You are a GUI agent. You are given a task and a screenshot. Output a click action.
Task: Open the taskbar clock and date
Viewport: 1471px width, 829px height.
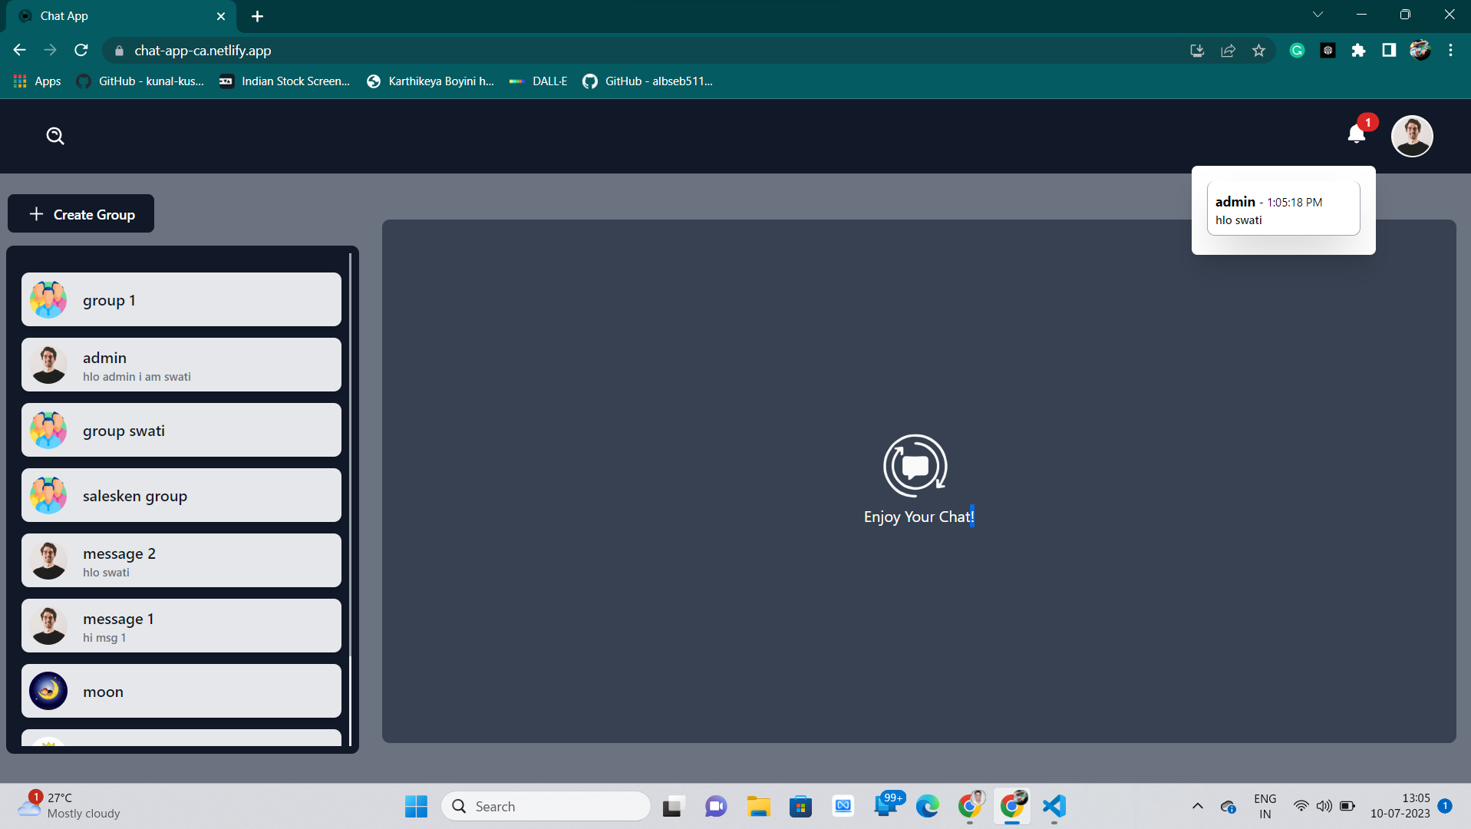[1400, 805]
